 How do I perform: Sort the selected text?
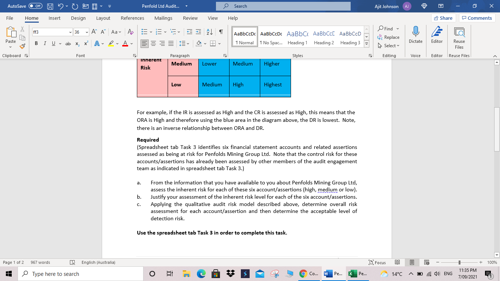209,32
